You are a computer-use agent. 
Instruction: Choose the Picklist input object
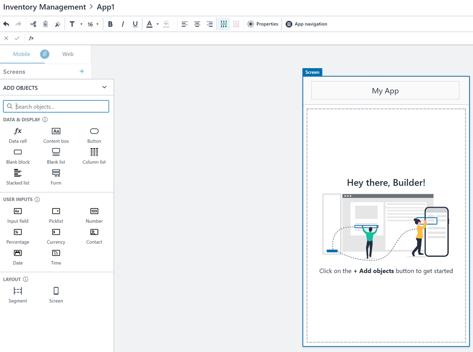[x=56, y=215]
